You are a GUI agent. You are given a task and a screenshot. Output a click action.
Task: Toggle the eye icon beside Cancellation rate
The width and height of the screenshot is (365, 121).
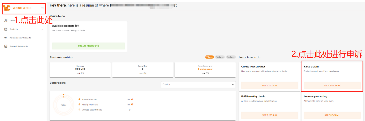pyautogui.click(x=132, y=99)
